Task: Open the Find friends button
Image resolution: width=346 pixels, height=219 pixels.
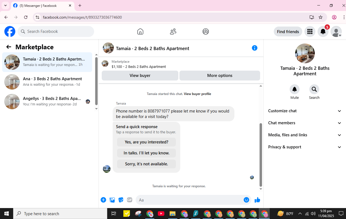Action: 288,31
